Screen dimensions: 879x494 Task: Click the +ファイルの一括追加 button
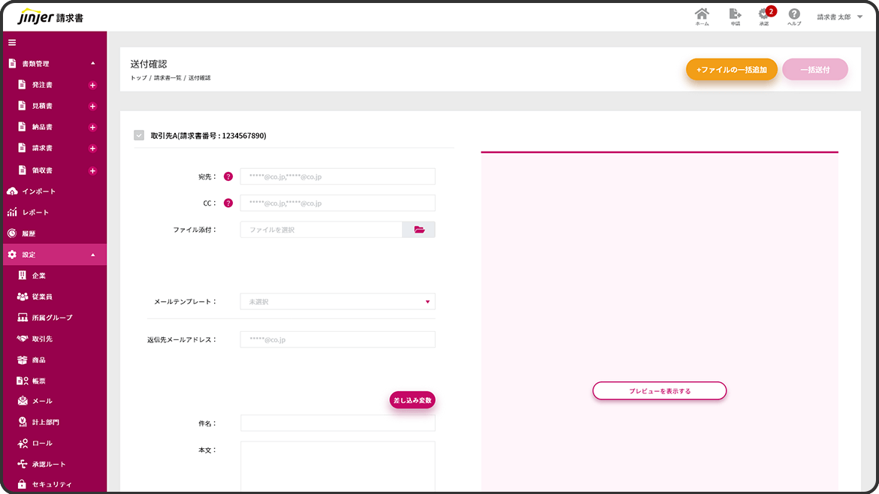click(x=731, y=70)
